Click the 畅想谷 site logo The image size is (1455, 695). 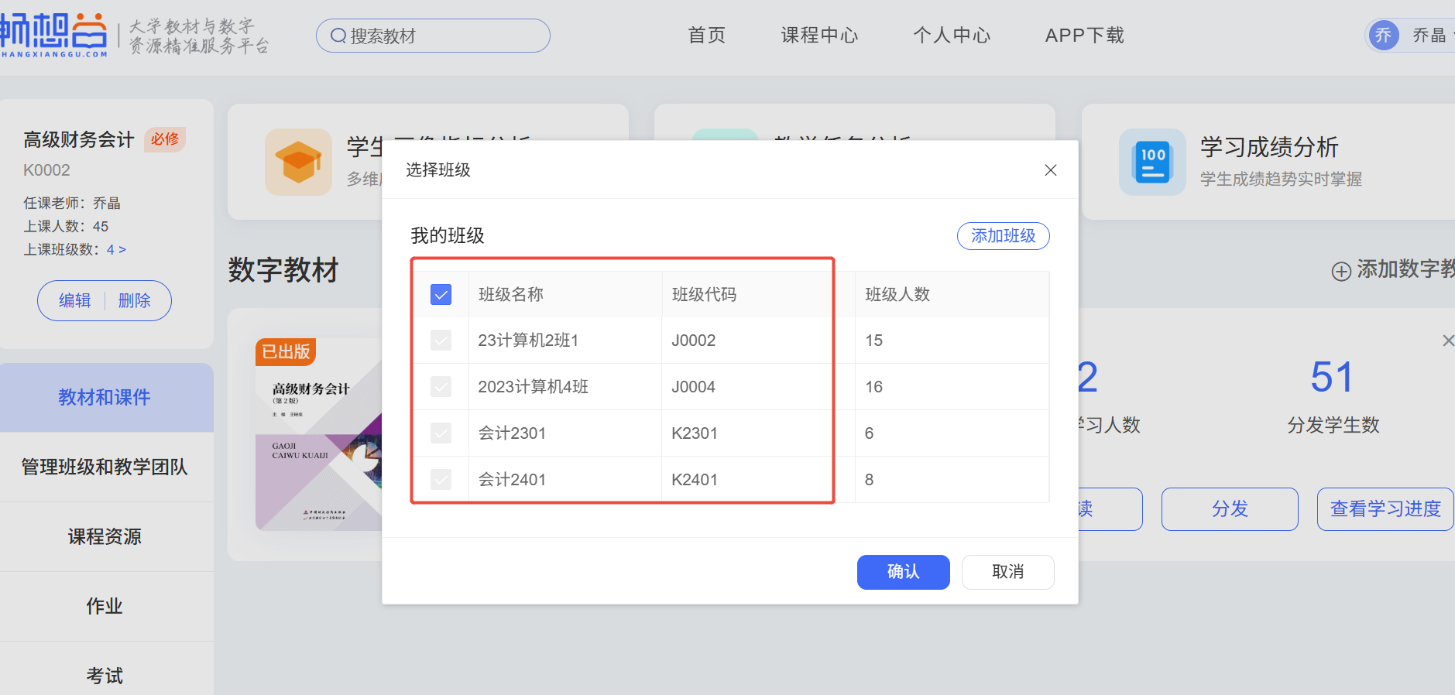pyautogui.click(x=54, y=35)
